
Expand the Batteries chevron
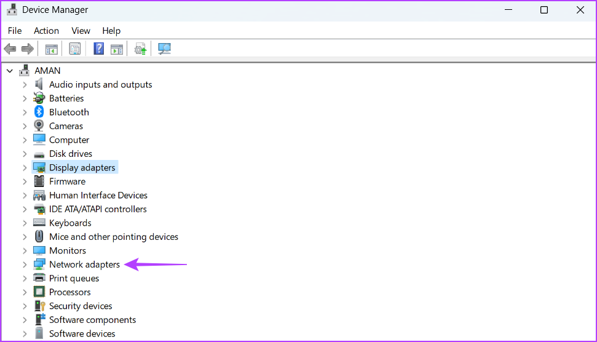[25, 98]
